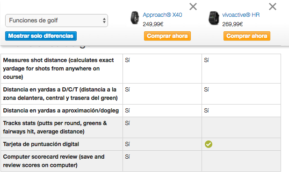This screenshot has height=175, width=289.
Task: Click Distancia en yardas a aproximación/dogleg label
Action: coord(61,111)
